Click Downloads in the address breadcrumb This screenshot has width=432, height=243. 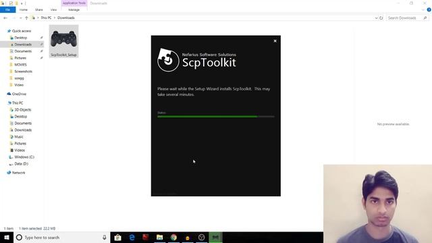coord(66,18)
